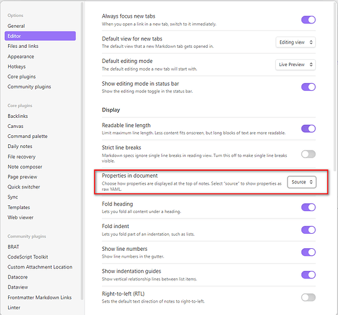
Task: Open the Properties in document Source dropdown
Action: pos(301,182)
